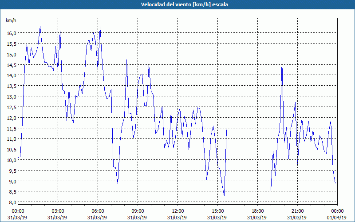
Task: Click the 10,5 y-axis value
Action: (x=11, y=150)
